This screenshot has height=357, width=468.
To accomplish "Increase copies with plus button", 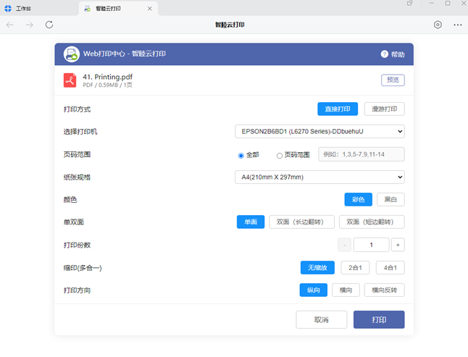I will pos(398,245).
